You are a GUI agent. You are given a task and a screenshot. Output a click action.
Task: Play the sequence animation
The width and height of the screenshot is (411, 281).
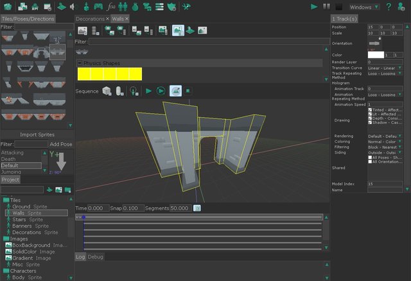coord(148,91)
